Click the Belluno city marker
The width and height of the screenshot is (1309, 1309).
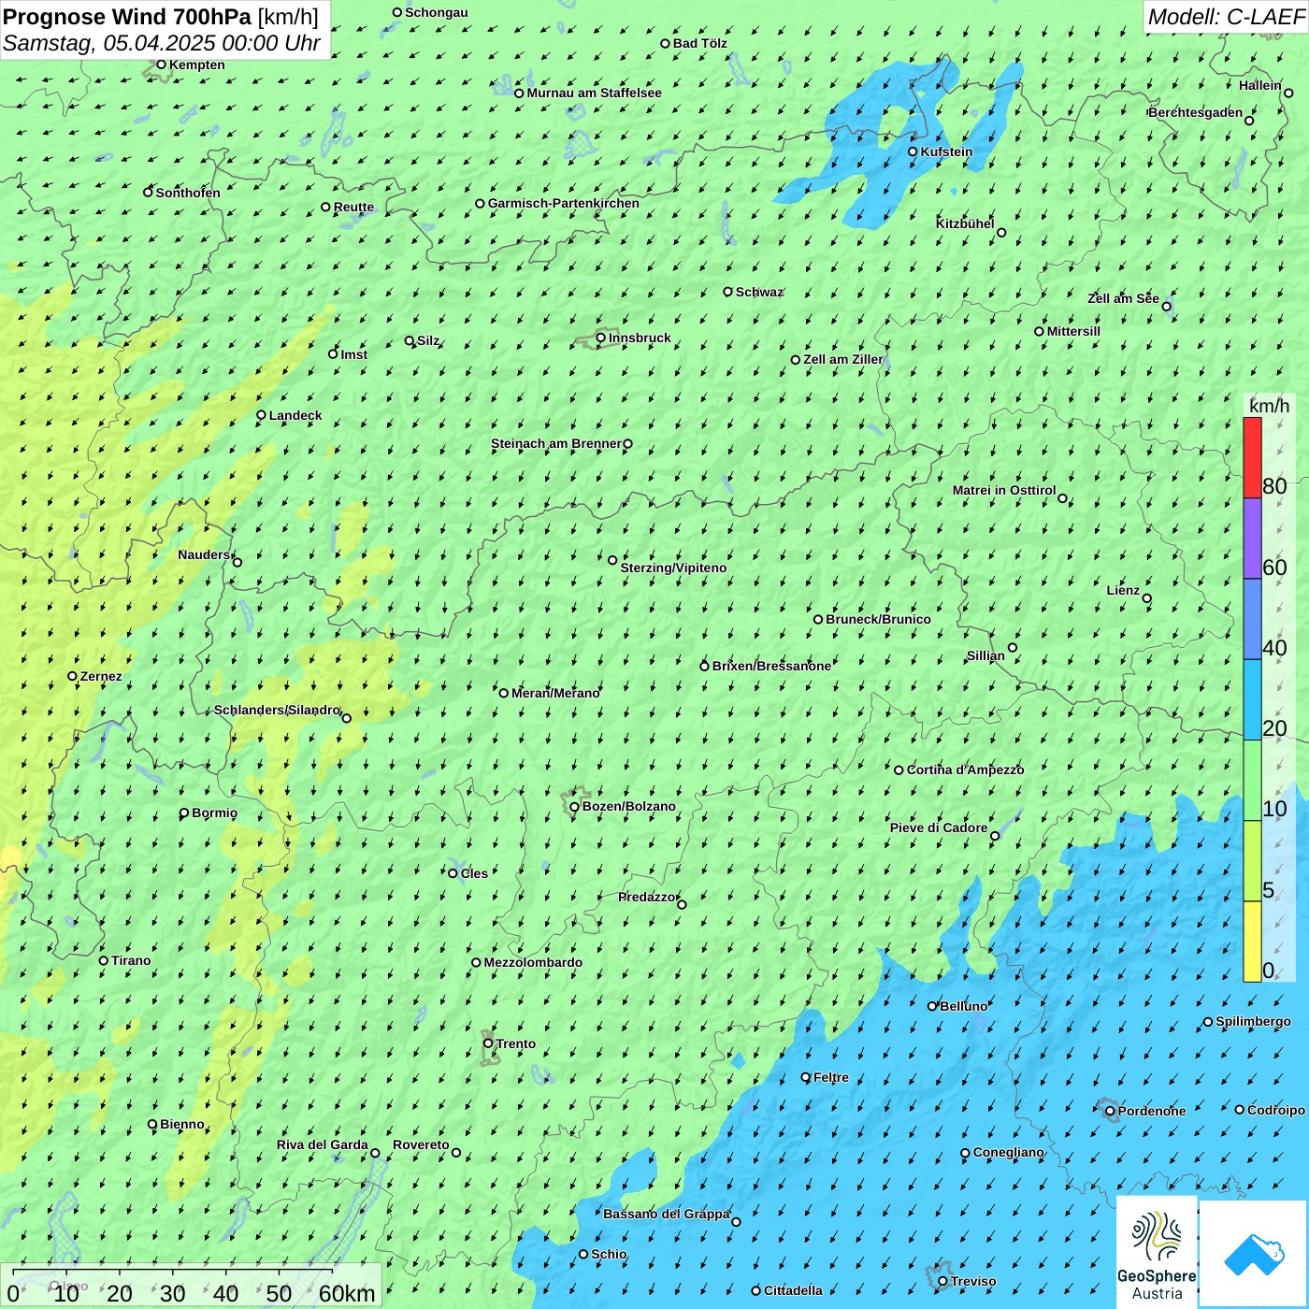tap(931, 1006)
